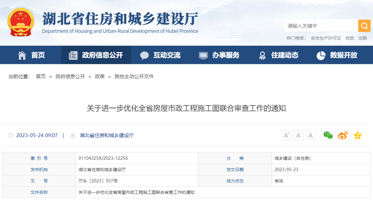Open the 政府信息公开 navigation tab
The height and width of the screenshot is (203, 373).
coord(96,55)
